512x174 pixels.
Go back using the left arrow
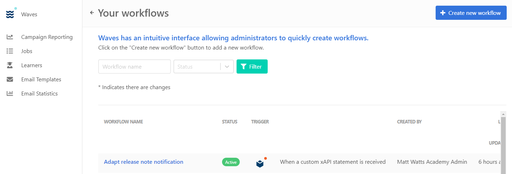point(92,13)
